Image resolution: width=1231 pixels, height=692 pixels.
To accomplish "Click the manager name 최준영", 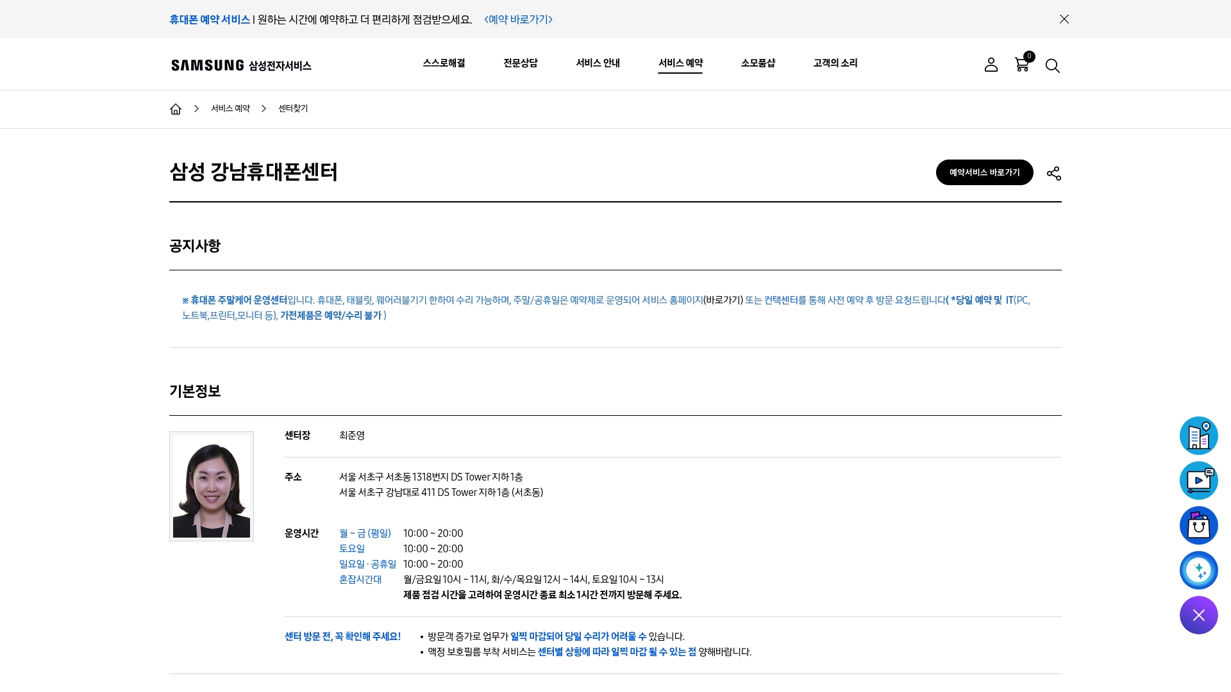I will (352, 436).
